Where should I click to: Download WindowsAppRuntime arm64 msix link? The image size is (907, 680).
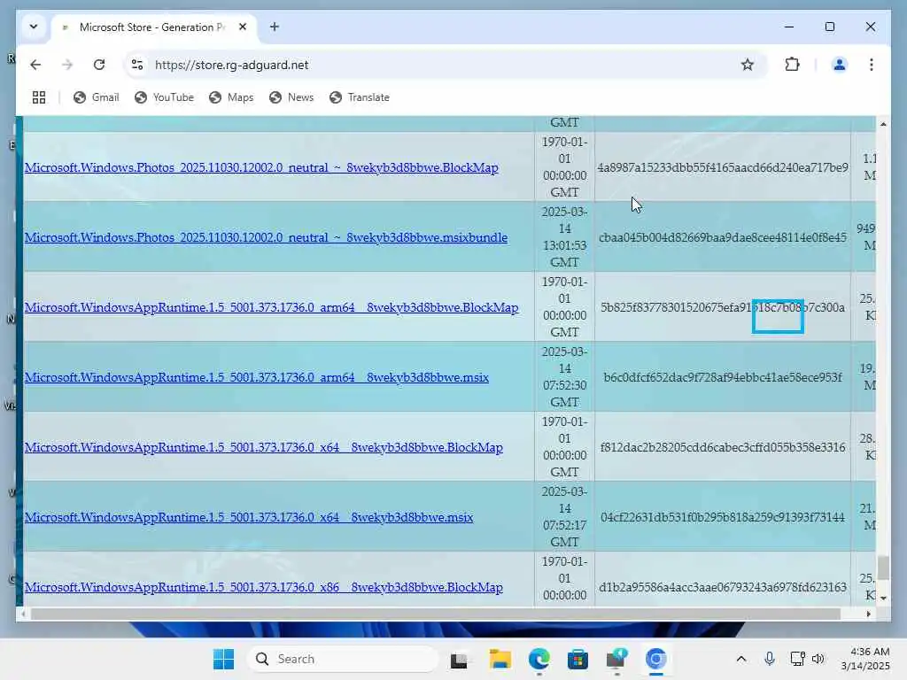coord(257,377)
